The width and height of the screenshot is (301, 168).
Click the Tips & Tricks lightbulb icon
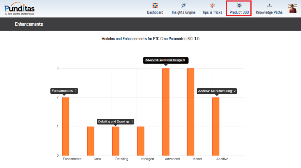(x=212, y=5)
